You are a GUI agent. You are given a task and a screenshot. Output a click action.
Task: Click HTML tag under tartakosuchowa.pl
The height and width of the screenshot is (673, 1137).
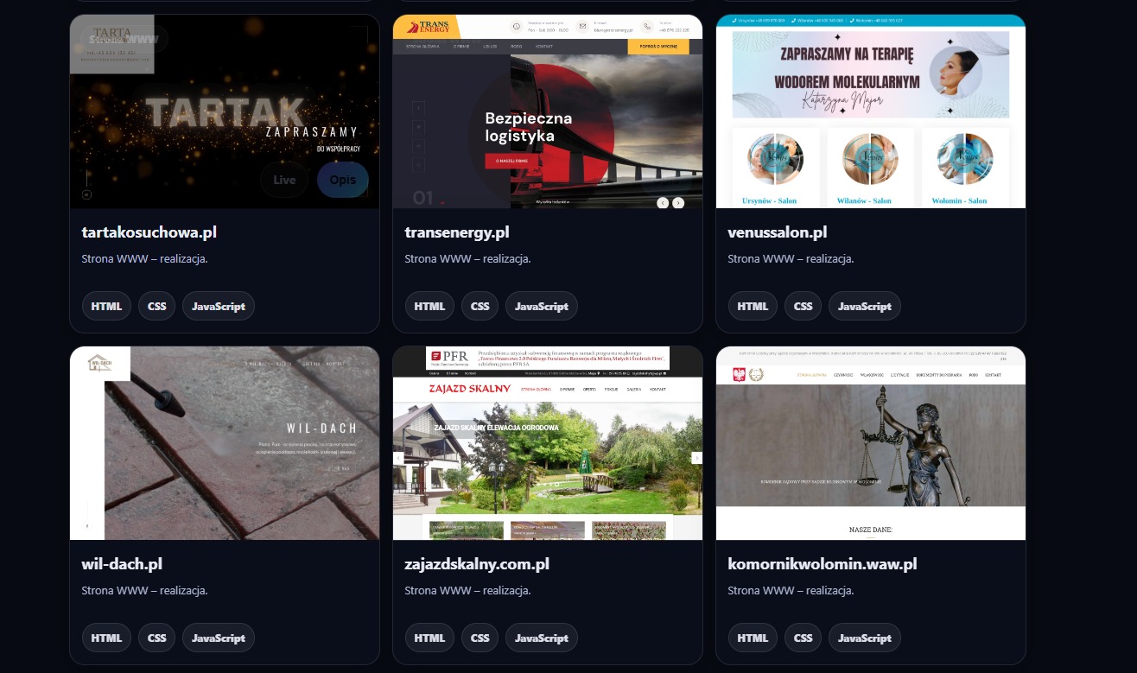[x=106, y=306]
